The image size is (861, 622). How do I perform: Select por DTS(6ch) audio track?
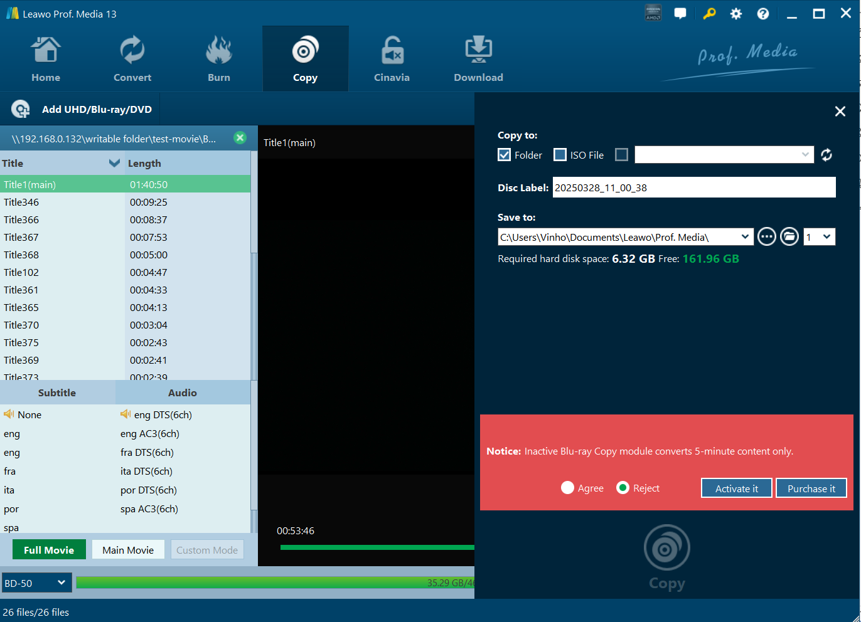149,490
